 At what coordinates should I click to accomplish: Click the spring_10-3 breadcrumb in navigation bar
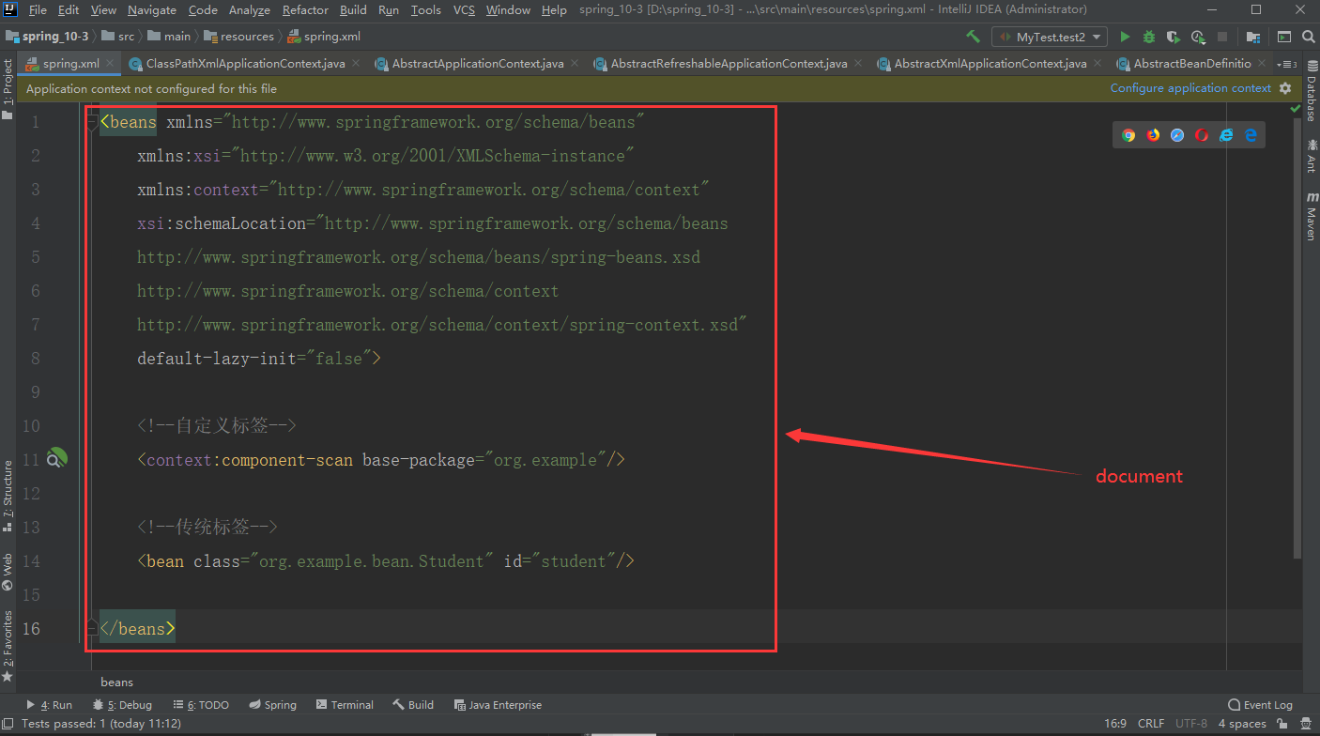47,37
